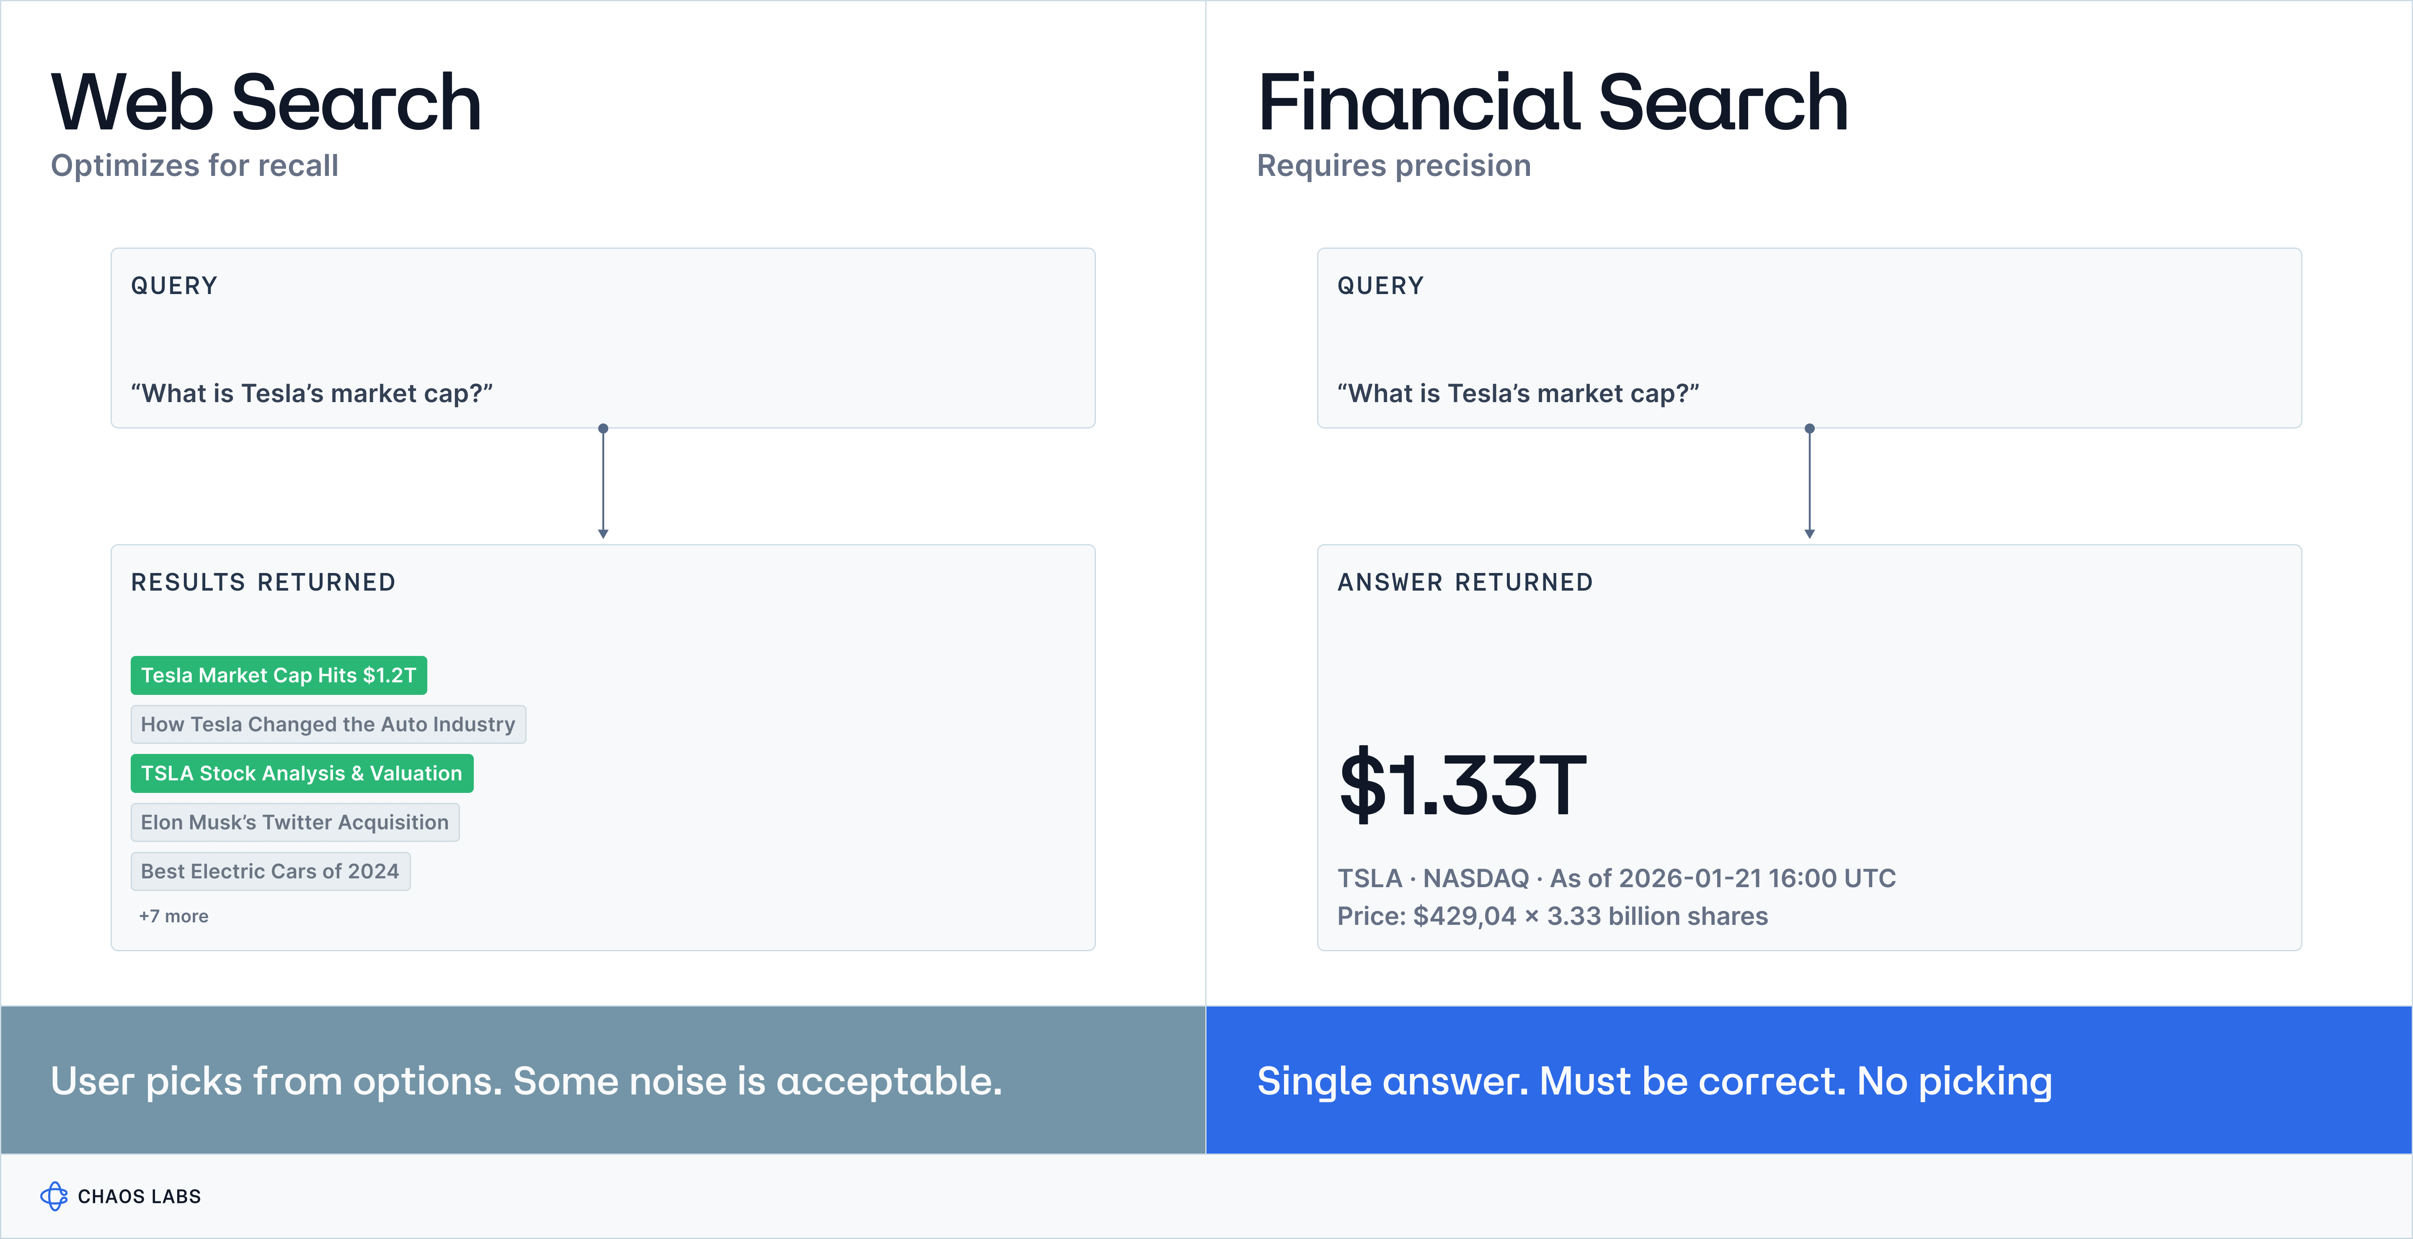Expand the +7 more results
This screenshot has height=1239, width=2413.
point(173,916)
